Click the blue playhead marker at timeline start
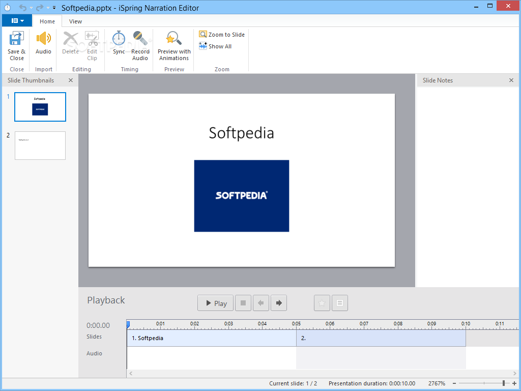The image size is (521, 391). 128,324
